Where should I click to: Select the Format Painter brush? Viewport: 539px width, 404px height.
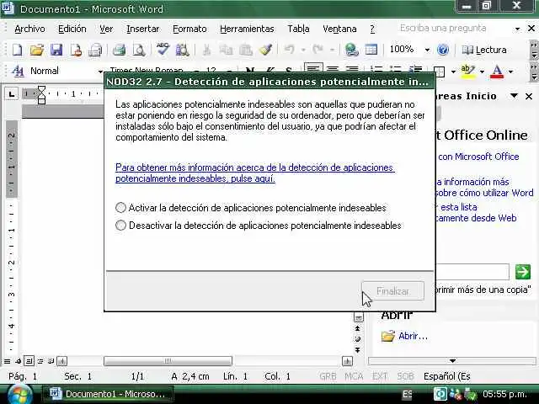pyautogui.click(x=265, y=50)
